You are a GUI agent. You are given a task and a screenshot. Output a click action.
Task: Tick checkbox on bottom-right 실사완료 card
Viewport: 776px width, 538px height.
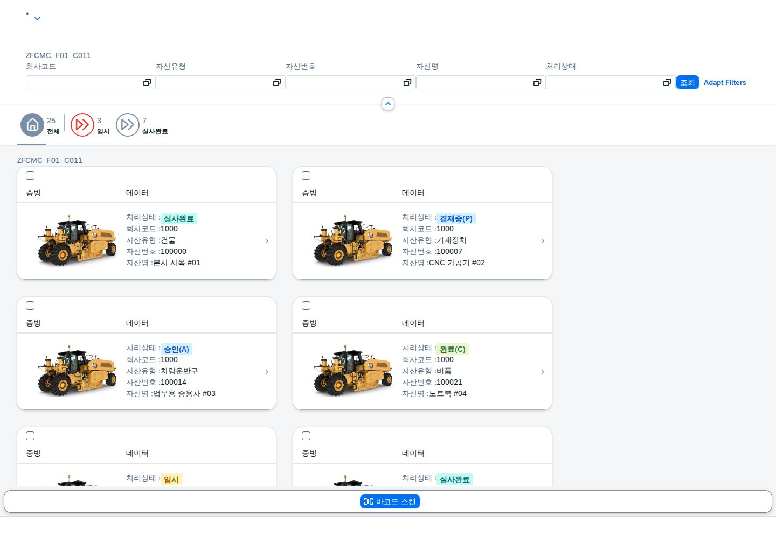point(306,436)
